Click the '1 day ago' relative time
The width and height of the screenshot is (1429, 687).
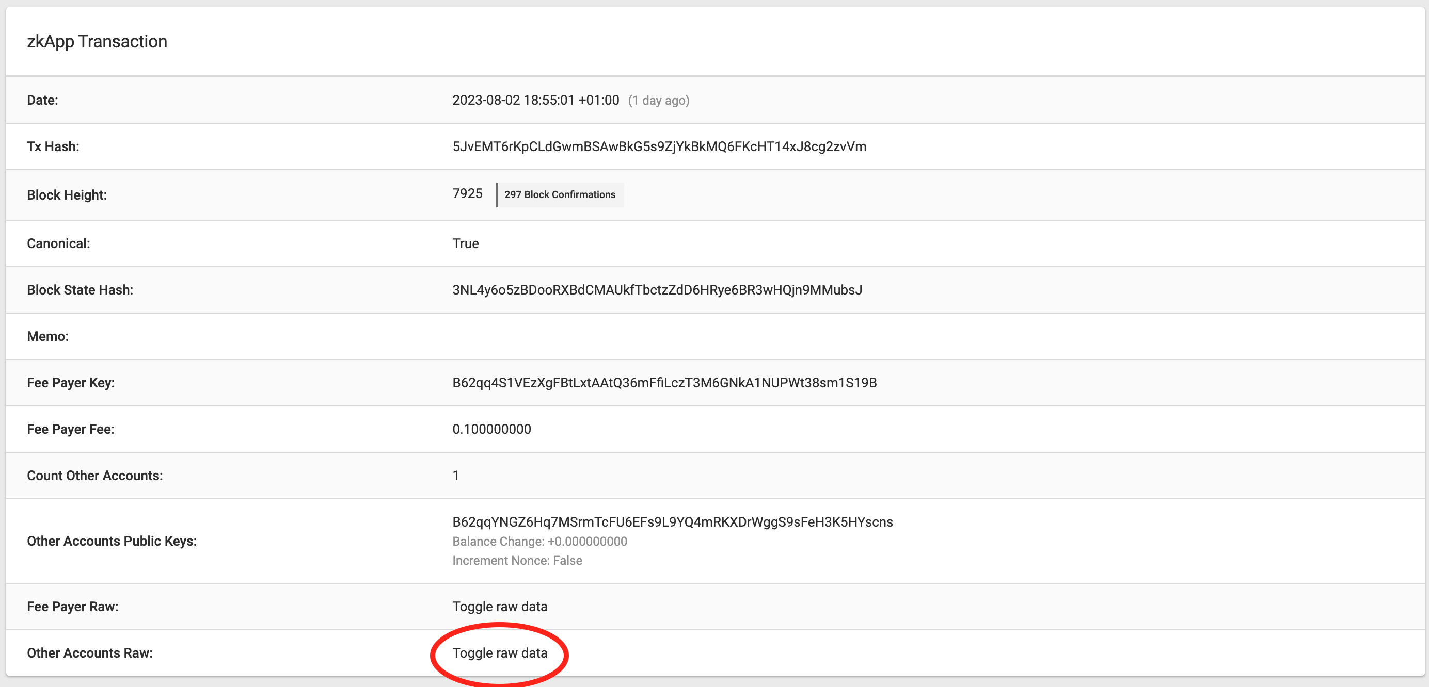pyautogui.click(x=658, y=100)
